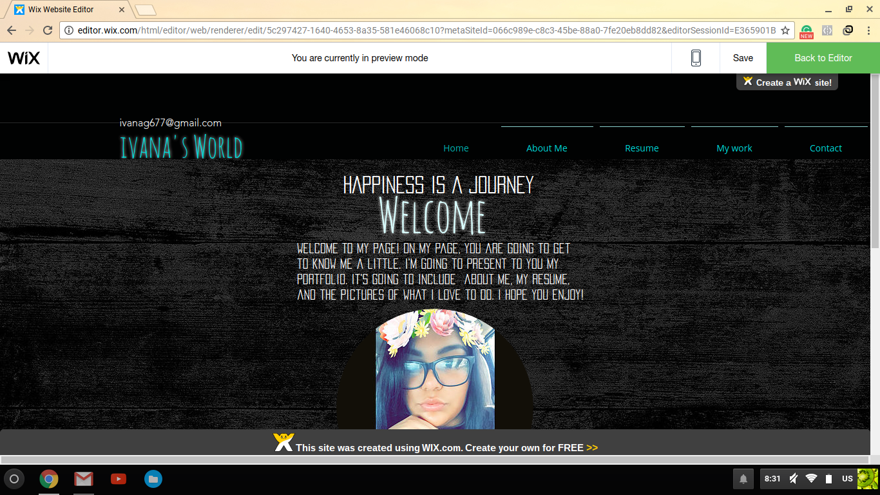Click the Create a Wix site badge

point(787,82)
